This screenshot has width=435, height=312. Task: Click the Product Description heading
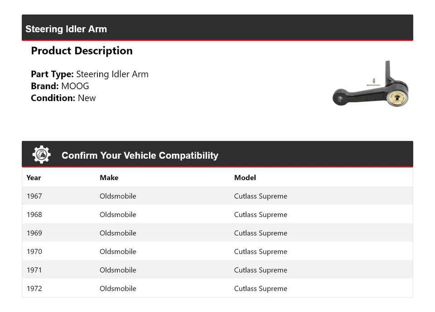[82, 51]
